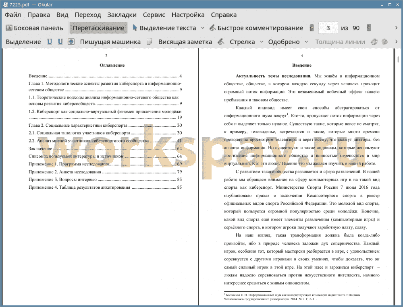
Task: Click the pencil icon before Стрелка
Action: (x=221, y=41)
